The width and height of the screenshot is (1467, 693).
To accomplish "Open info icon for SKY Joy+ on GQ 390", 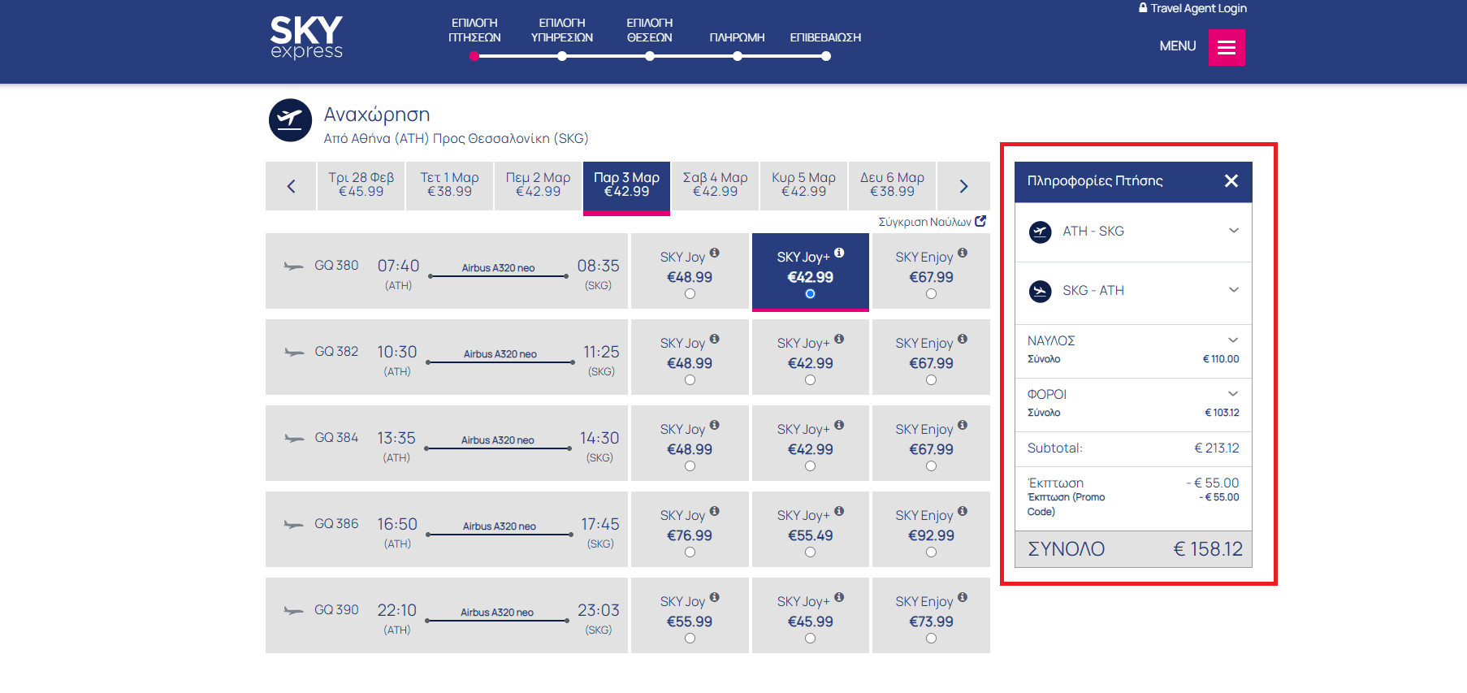I will [840, 597].
